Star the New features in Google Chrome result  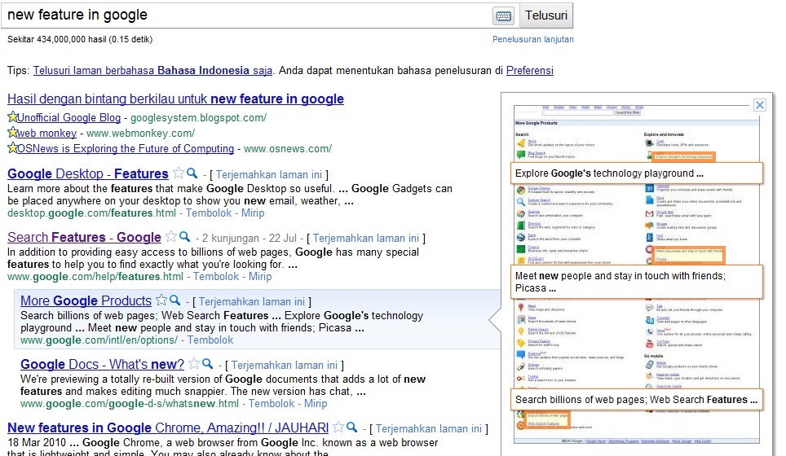pyautogui.click(x=339, y=427)
